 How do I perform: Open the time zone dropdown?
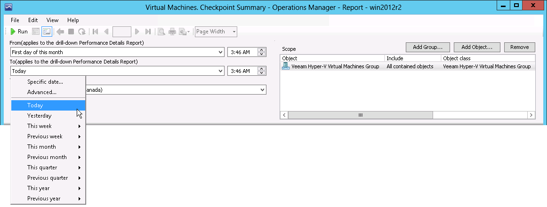click(x=262, y=90)
